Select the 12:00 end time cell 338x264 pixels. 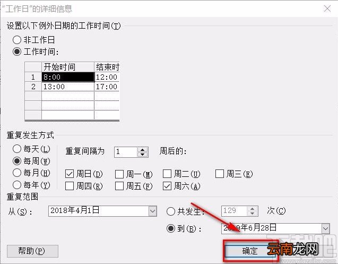pyautogui.click(x=107, y=77)
